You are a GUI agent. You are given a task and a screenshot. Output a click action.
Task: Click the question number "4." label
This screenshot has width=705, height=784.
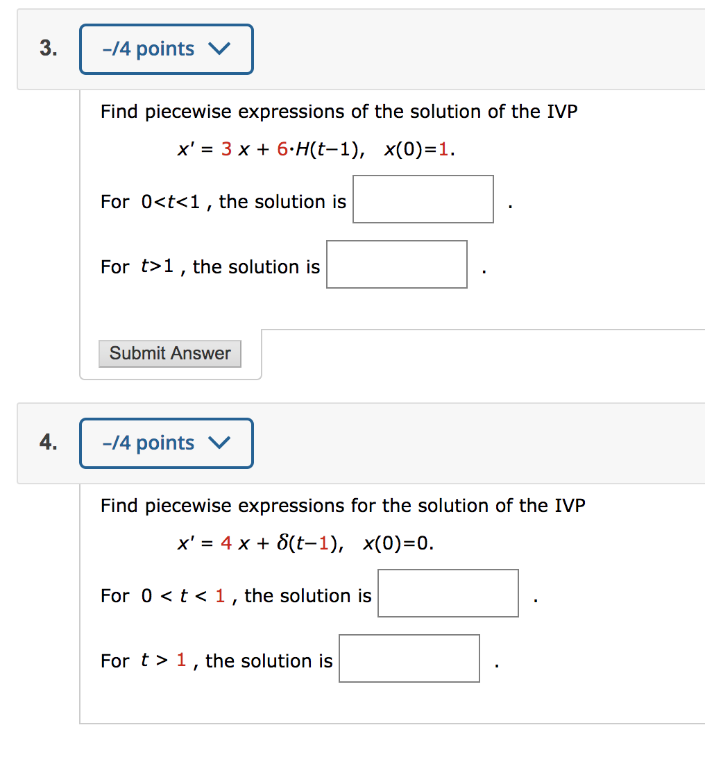click(49, 442)
